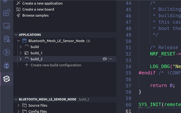Open the Extensions view in activity bar
Image resolution: width=181 pixels, height=113 pixels.
point(7,12)
